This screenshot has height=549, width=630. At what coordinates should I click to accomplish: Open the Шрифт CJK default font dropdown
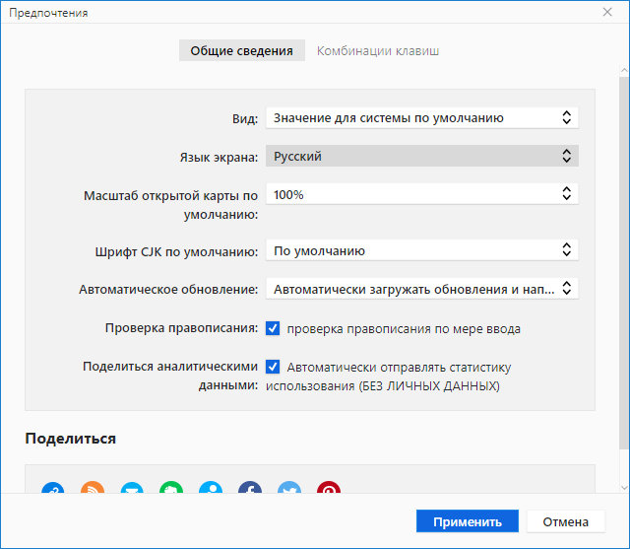(x=421, y=250)
